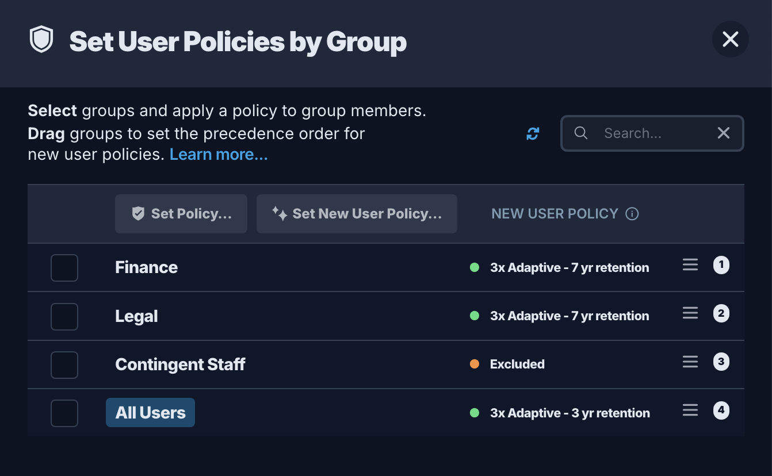Screen dimensions: 772x476
Task: Click the magnifier icon in search box
Action: (x=581, y=133)
